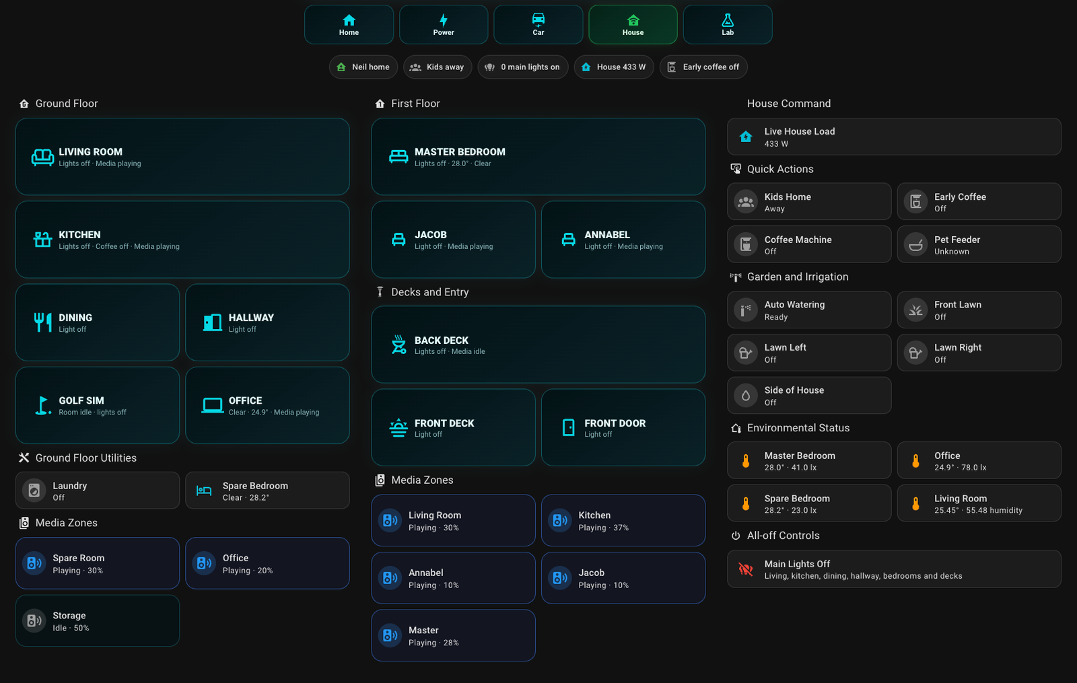Click the Kitchen media zone speaker icon
The image size is (1077, 683).
point(560,521)
